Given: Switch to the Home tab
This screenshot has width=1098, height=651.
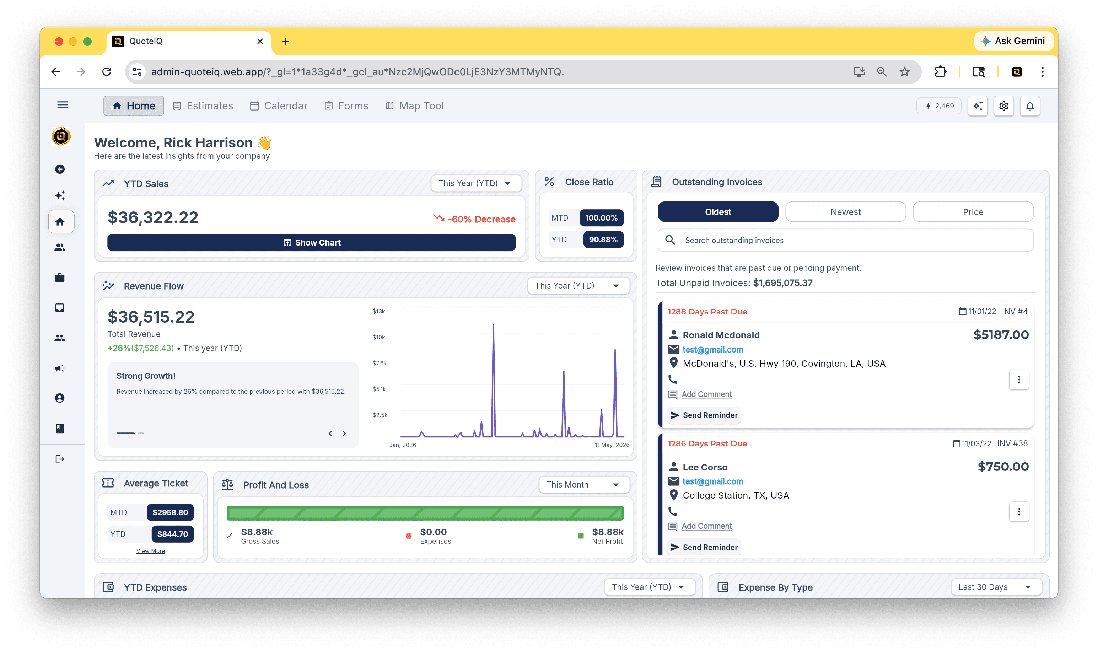Looking at the screenshot, I should pos(134,106).
